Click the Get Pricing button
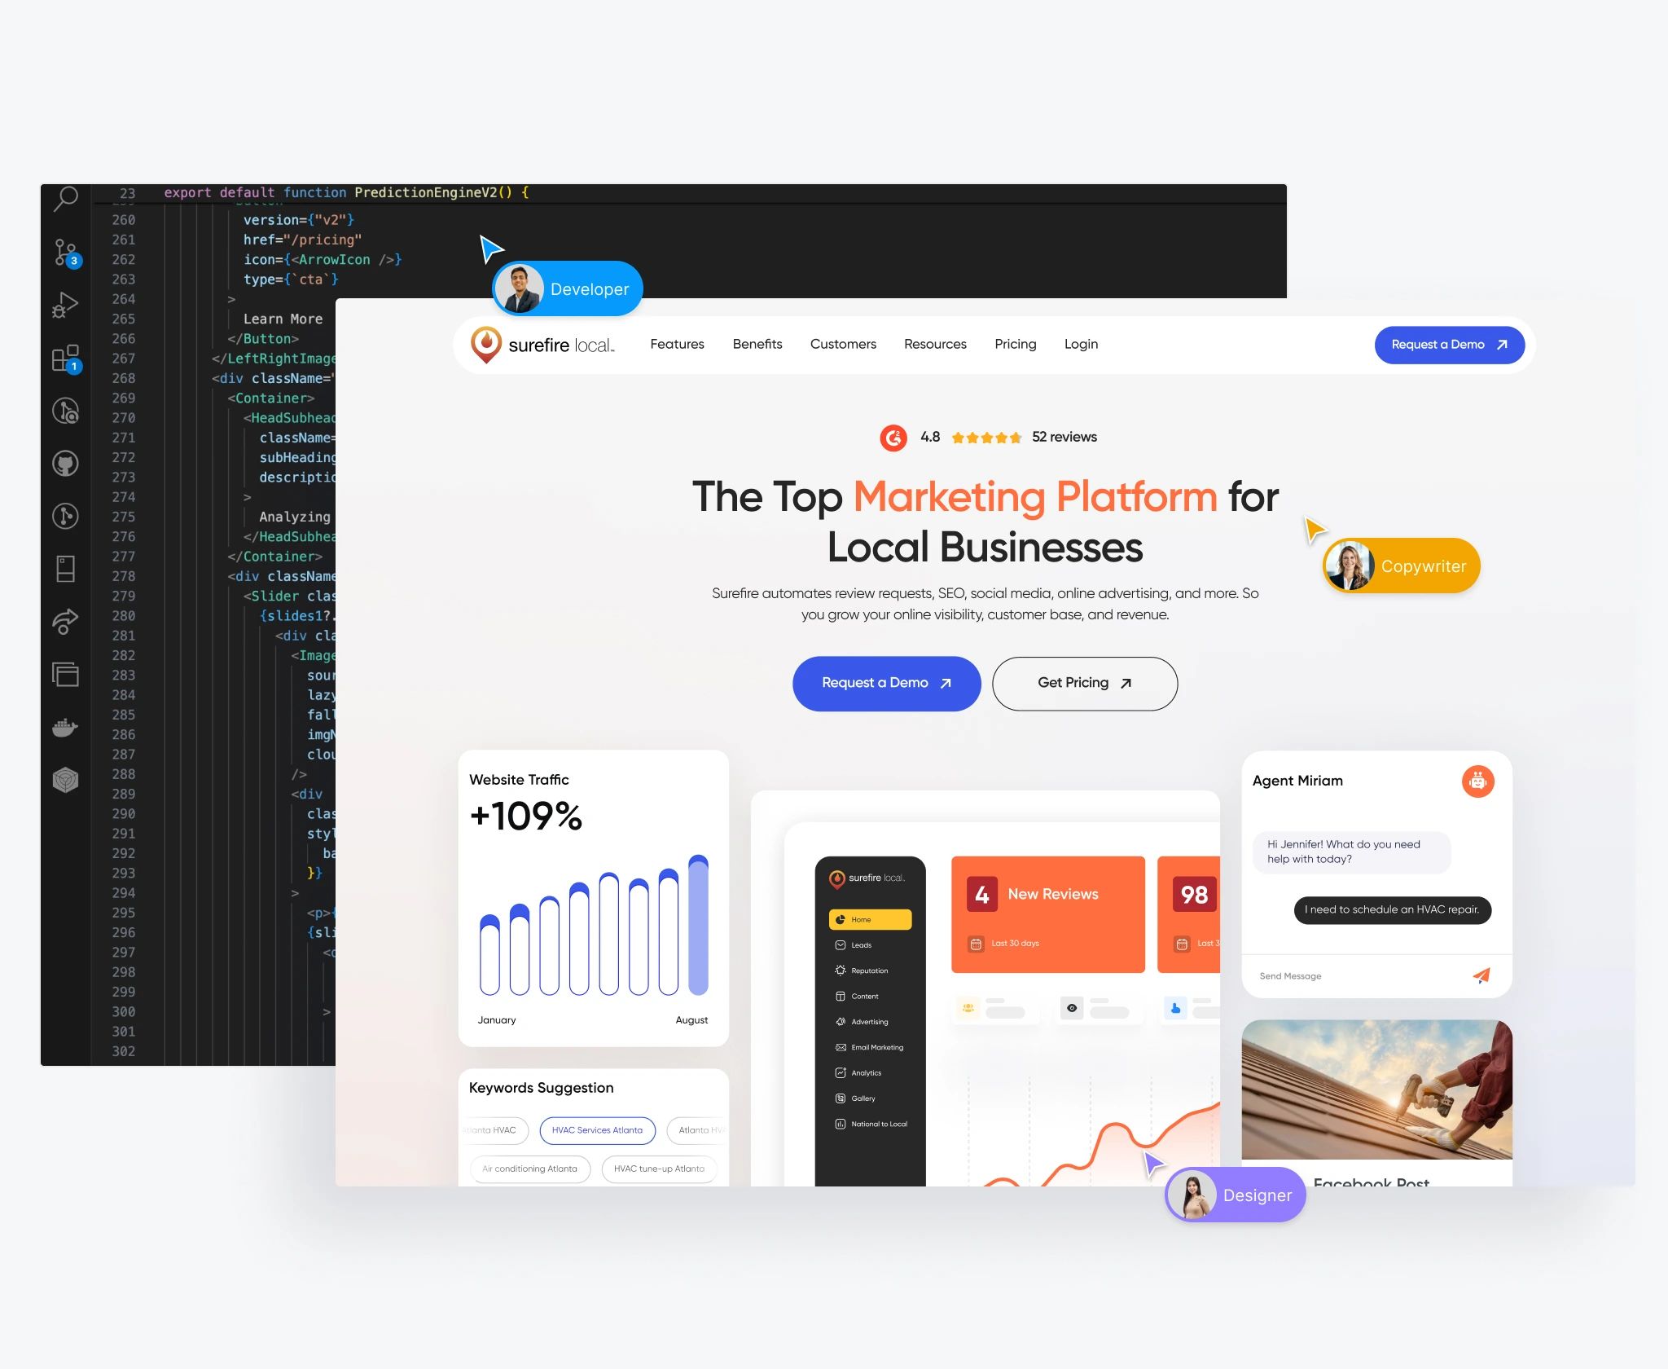The width and height of the screenshot is (1668, 1369). pyautogui.click(x=1083, y=682)
